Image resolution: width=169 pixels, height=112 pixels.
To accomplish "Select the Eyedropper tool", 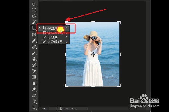I will point(34,41).
